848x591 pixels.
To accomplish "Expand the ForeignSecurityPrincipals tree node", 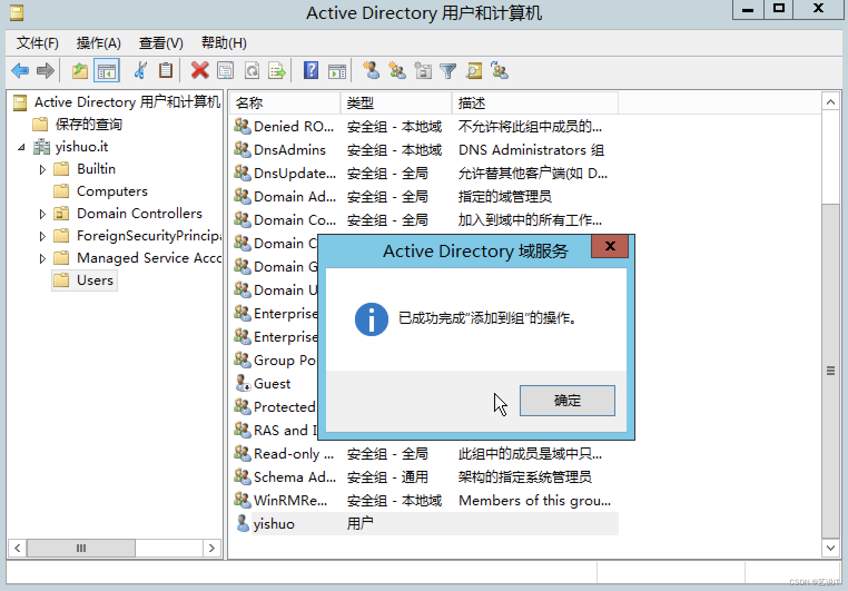I will (x=42, y=236).
